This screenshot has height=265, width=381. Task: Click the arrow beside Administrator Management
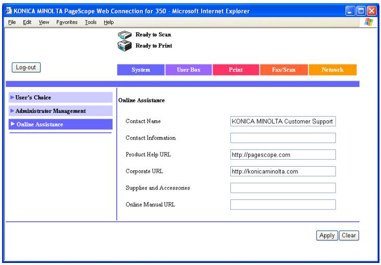(12, 111)
